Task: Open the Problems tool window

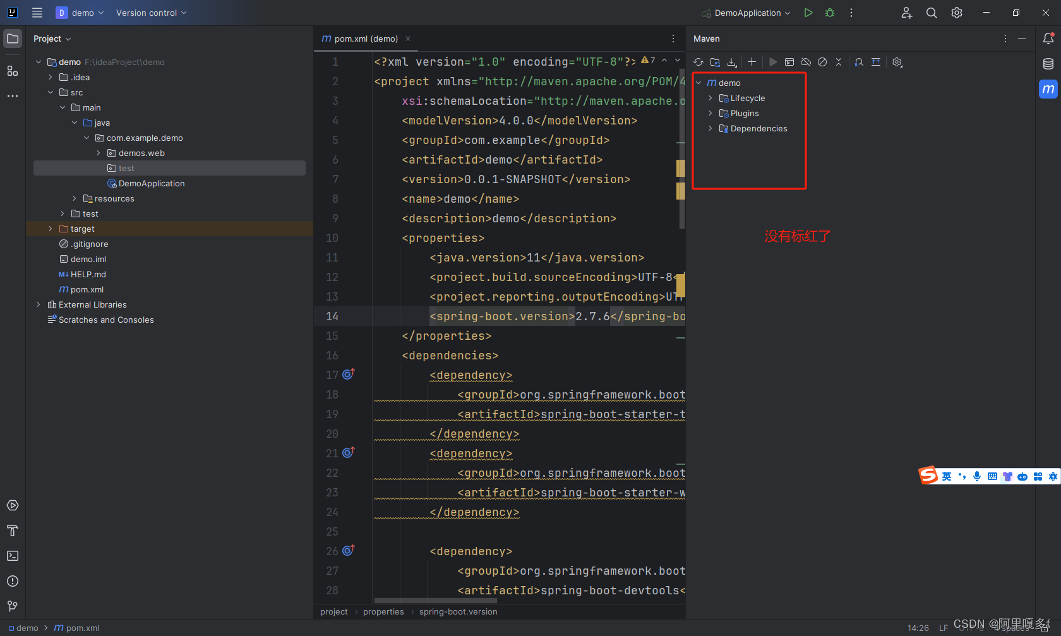Action: tap(13, 581)
